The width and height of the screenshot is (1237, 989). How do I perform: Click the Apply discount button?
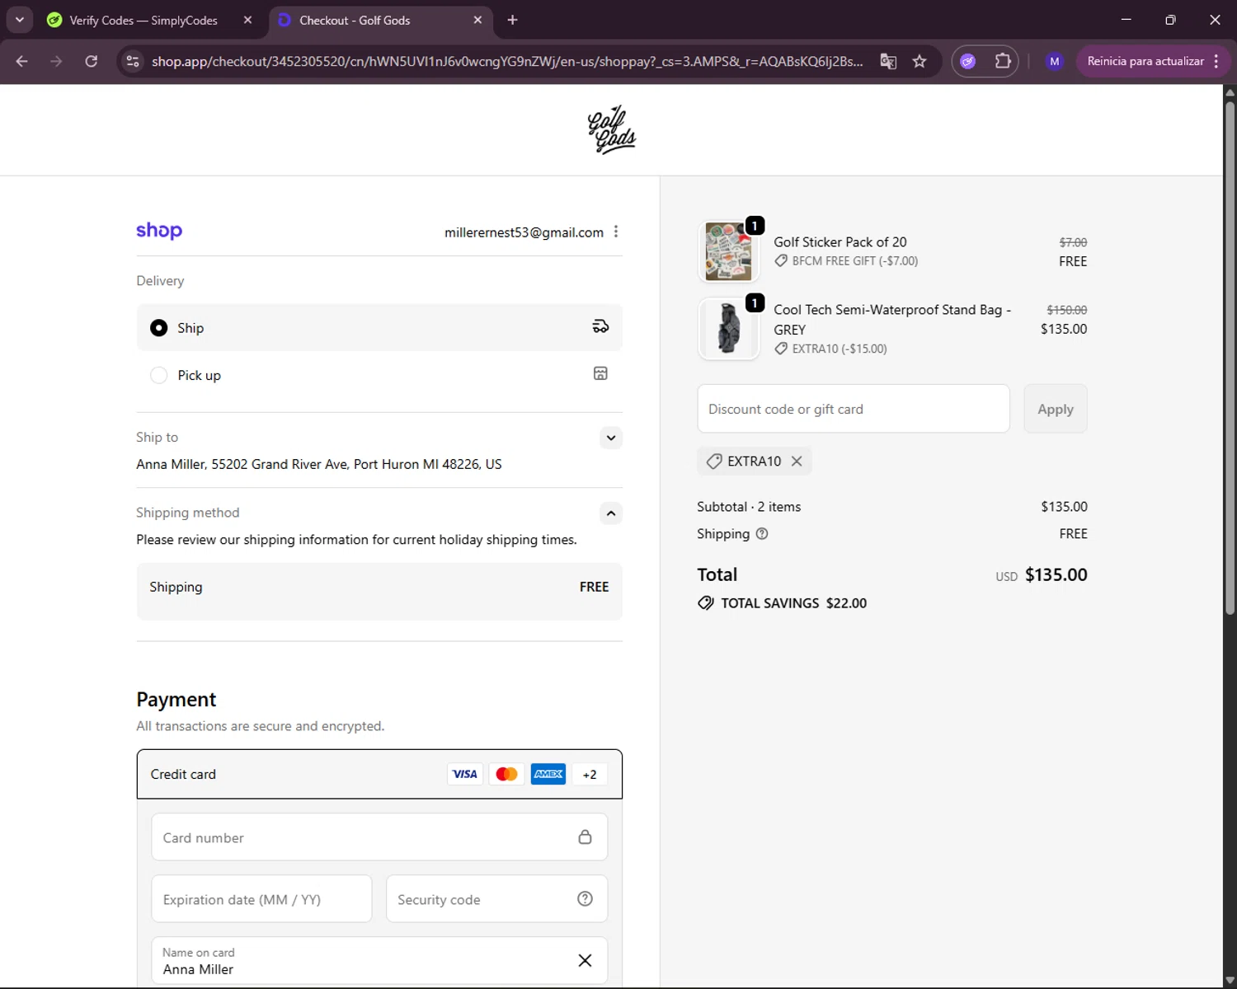click(1056, 409)
